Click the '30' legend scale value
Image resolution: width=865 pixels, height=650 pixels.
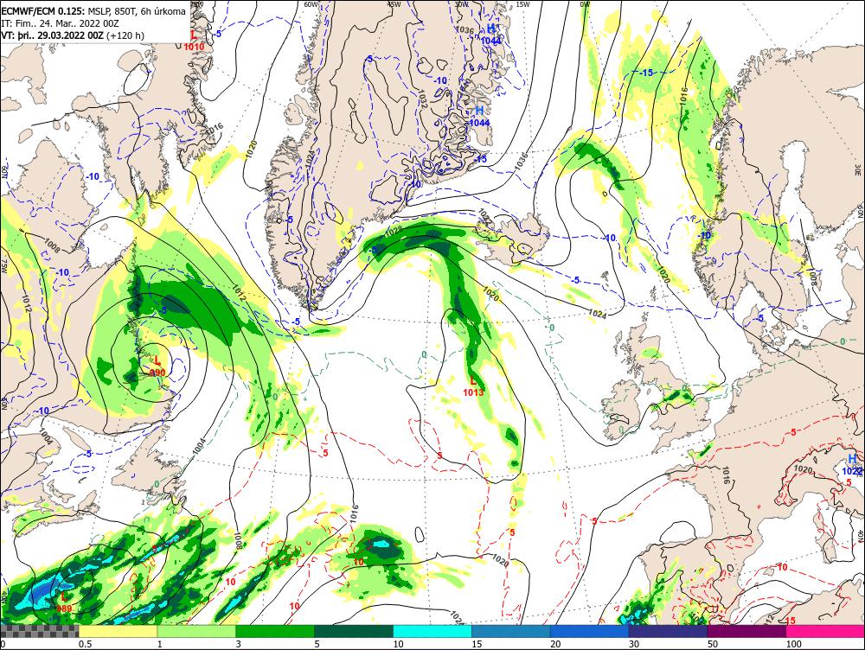634,644
